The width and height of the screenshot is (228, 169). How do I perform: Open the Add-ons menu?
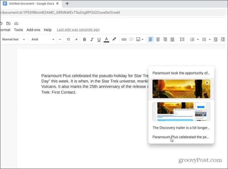click(x=33, y=30)
